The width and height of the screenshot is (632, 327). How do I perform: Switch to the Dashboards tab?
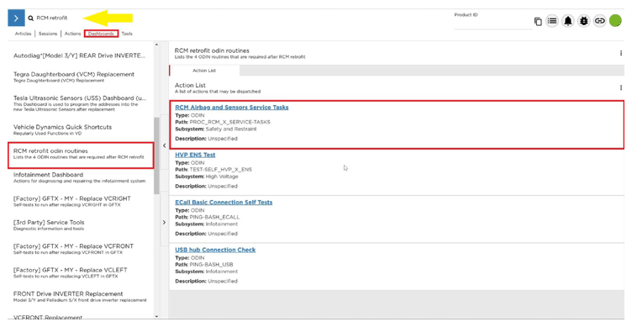[101, 34]
